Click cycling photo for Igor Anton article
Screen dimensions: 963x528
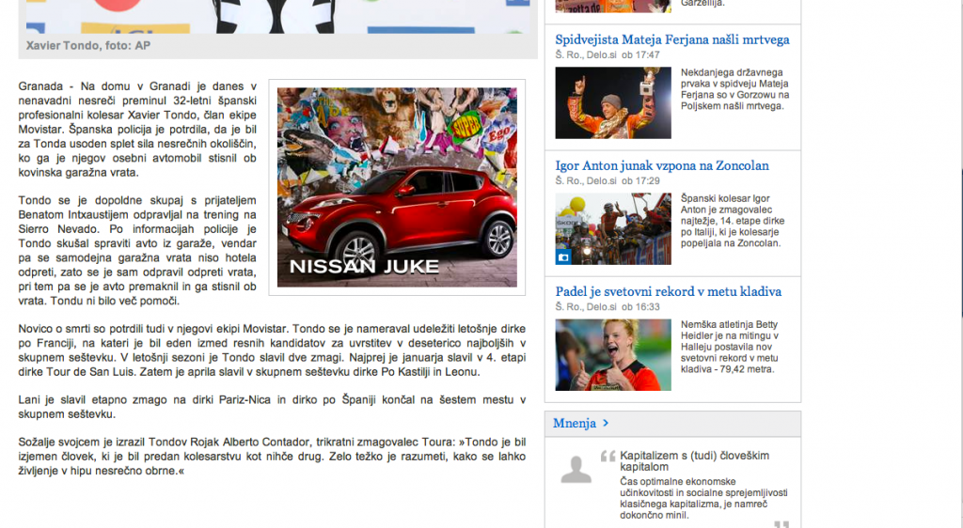pyautogui.click(x=613, y=228)
